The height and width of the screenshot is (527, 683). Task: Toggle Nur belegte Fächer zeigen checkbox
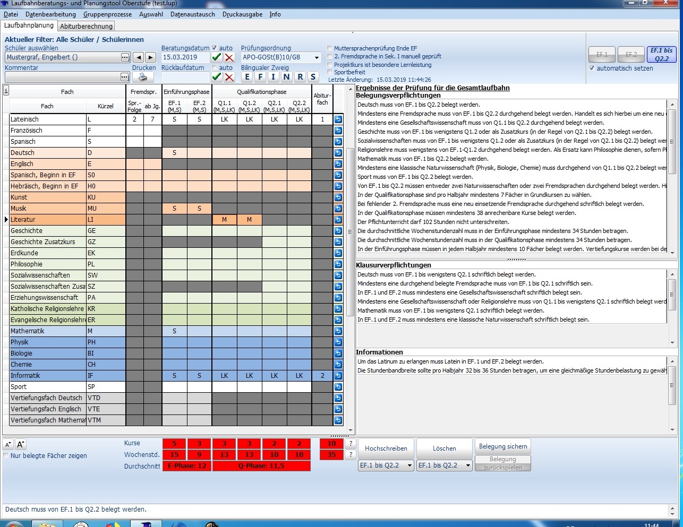6,456
